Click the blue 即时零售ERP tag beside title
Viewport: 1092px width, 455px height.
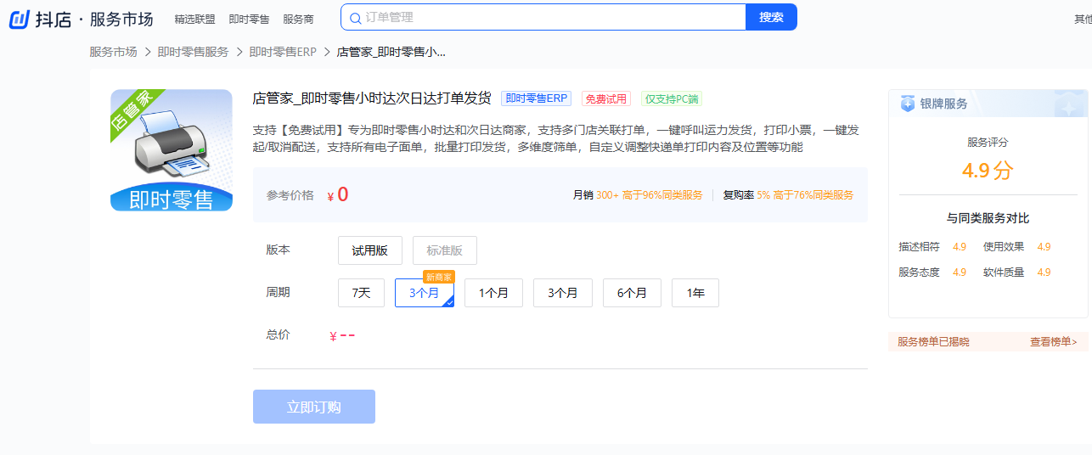(537, 98)
